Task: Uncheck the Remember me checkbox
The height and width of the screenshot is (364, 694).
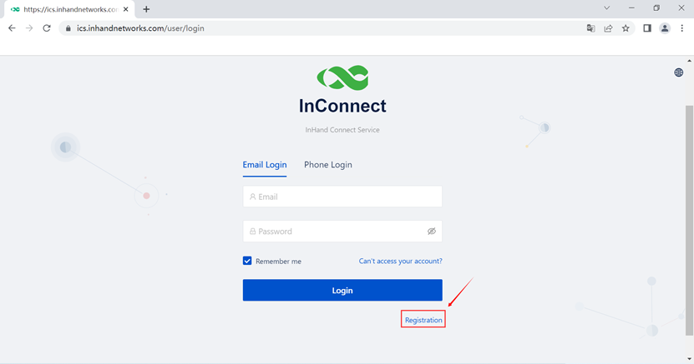Action: pos(247,261)
